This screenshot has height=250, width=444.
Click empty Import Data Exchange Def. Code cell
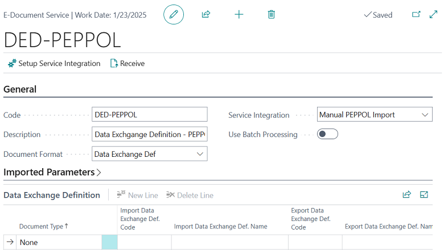145,242
